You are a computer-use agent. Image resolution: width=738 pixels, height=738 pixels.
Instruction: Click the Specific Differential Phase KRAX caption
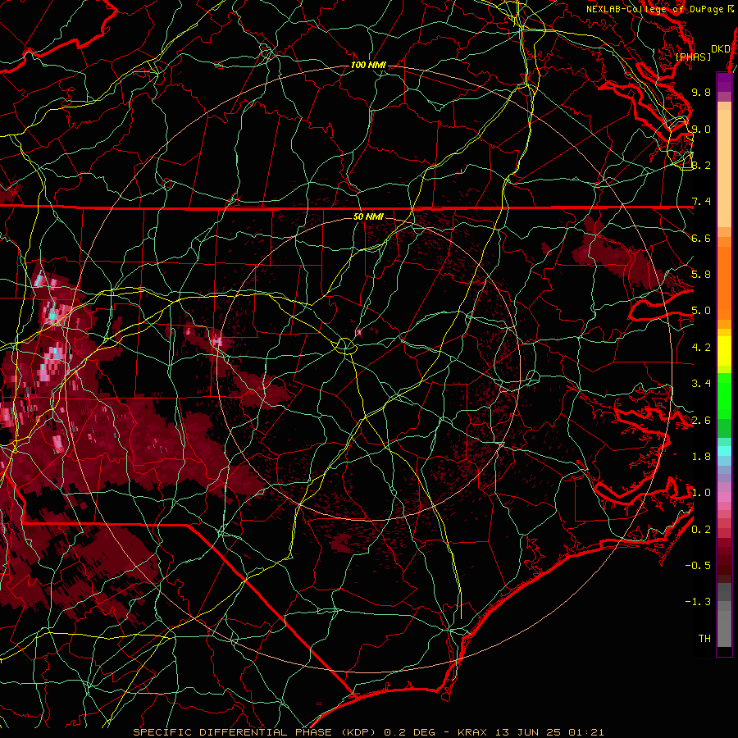click(x=368, y=732)
